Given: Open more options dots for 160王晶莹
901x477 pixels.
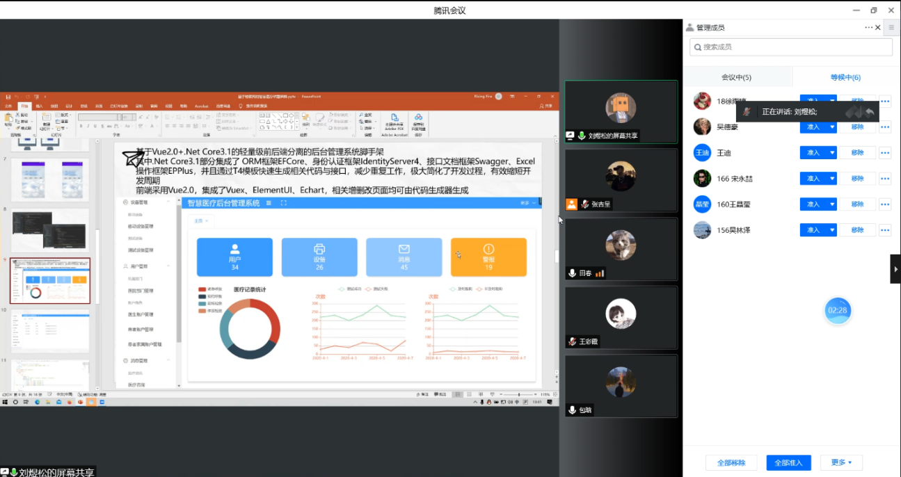Looking at the screenshot, I should (x=885, y=204).
